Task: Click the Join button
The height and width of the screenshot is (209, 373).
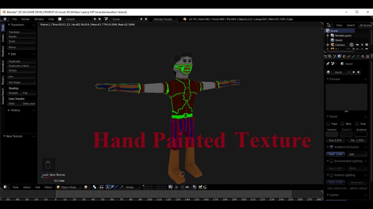Action: point(21,77)
